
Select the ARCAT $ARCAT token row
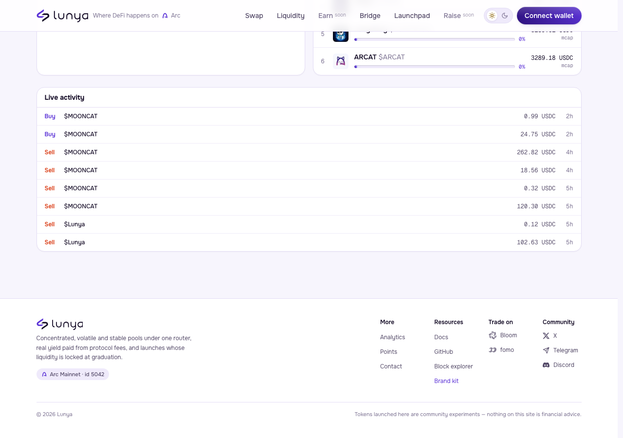tap(447, 61)
